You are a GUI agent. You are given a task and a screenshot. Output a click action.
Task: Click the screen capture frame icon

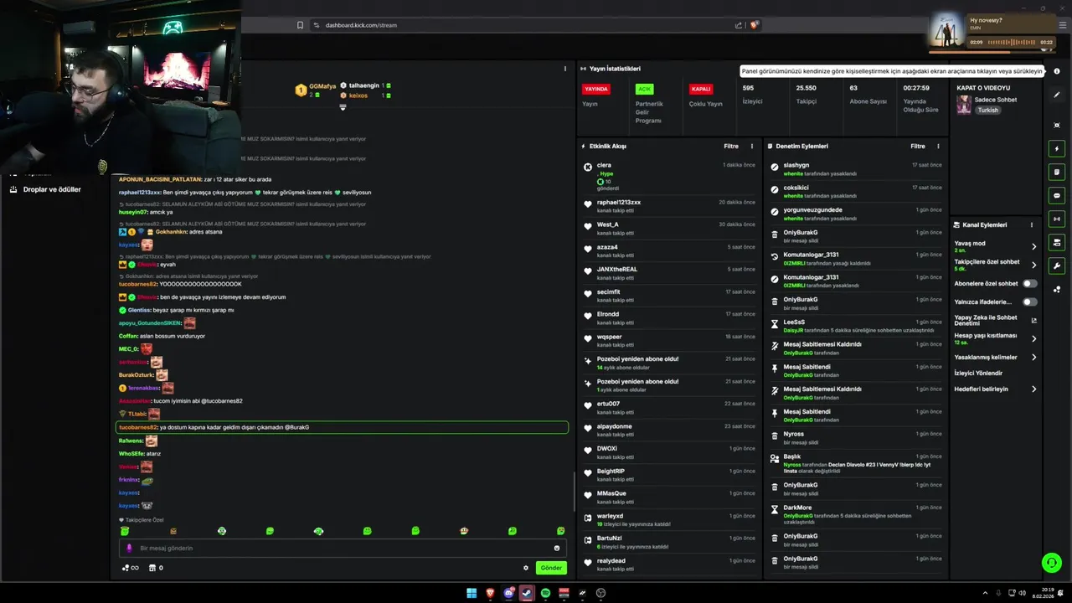pos(1057,125)
